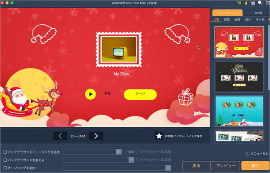Browse for an opening film file

coord(168,168)
